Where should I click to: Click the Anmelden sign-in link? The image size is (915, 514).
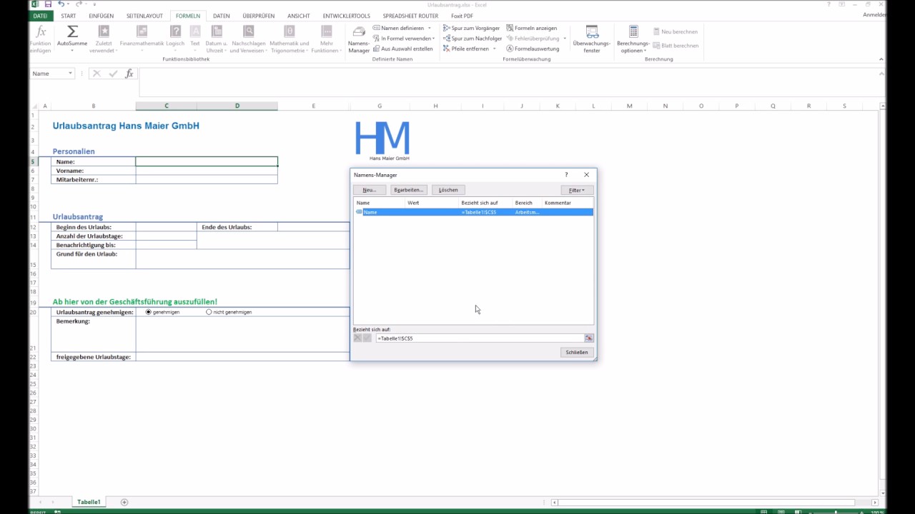[874, 15]
